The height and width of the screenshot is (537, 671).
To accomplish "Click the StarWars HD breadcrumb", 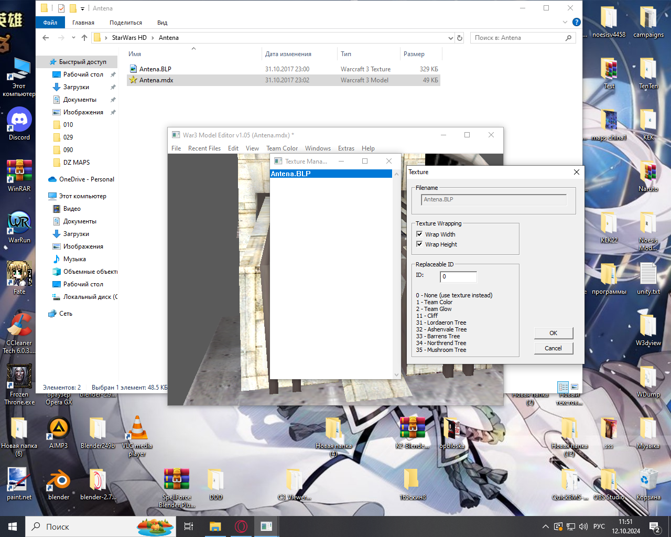I will (129, 38).
